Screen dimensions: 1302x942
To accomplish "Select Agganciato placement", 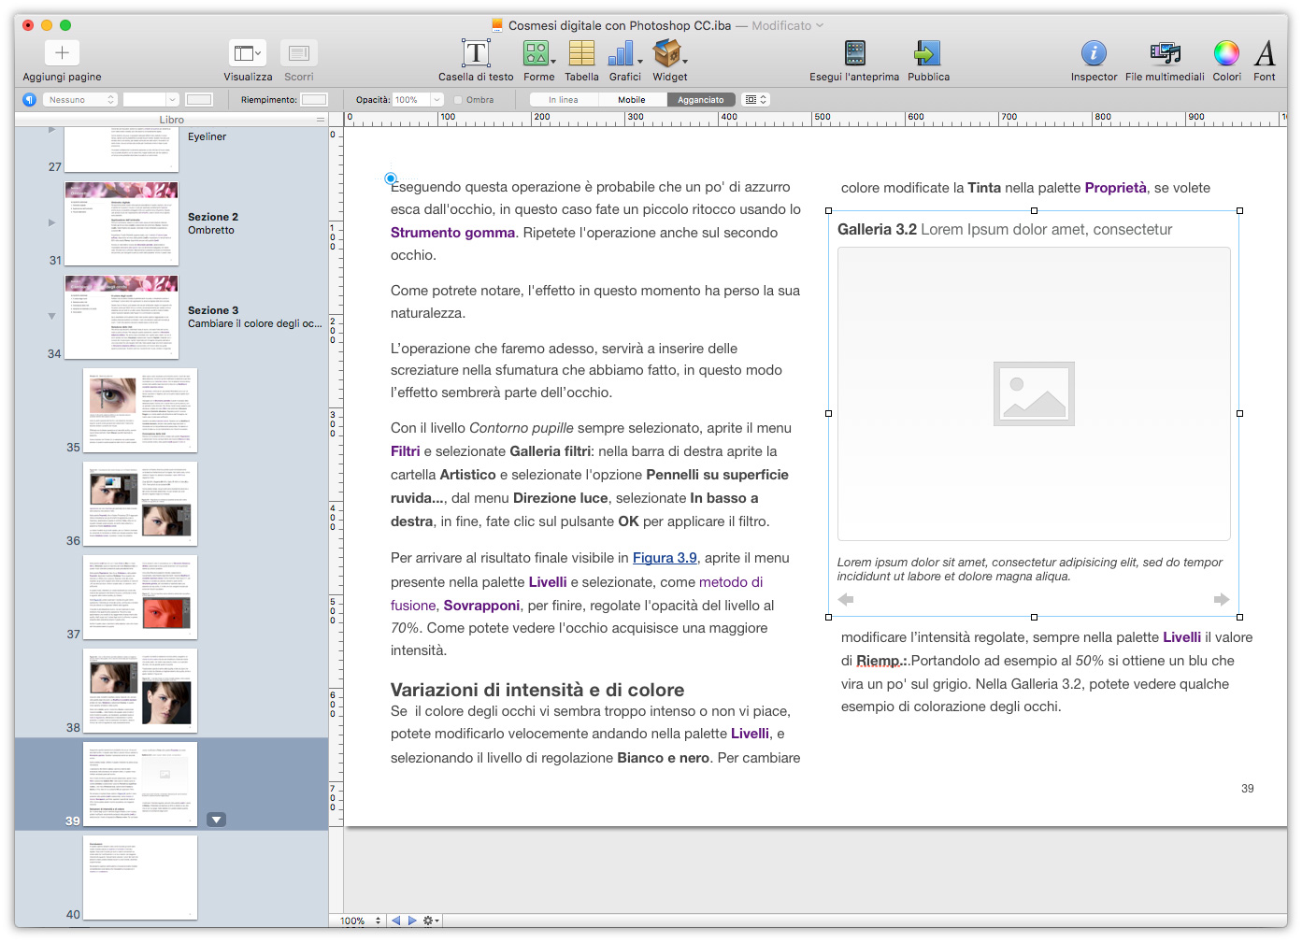I will [x=701, y=99].
